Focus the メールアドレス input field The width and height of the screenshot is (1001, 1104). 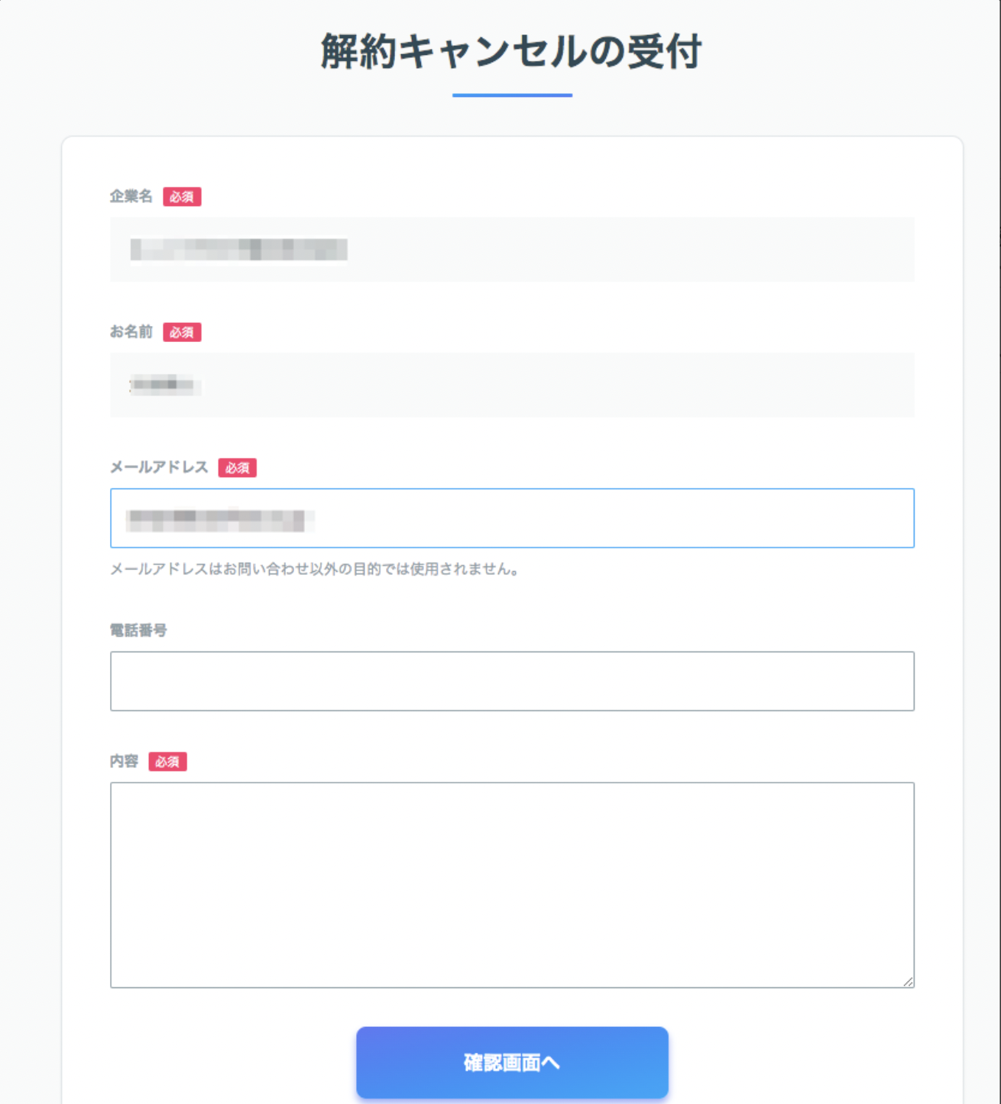[512, 518]
